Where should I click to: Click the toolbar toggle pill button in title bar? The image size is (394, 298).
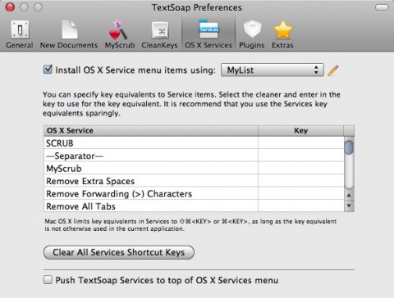click(x=382, y=7)
